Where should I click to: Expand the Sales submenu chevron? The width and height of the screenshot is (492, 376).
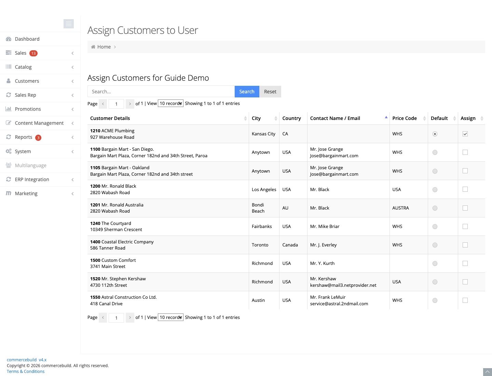[72, 53]
